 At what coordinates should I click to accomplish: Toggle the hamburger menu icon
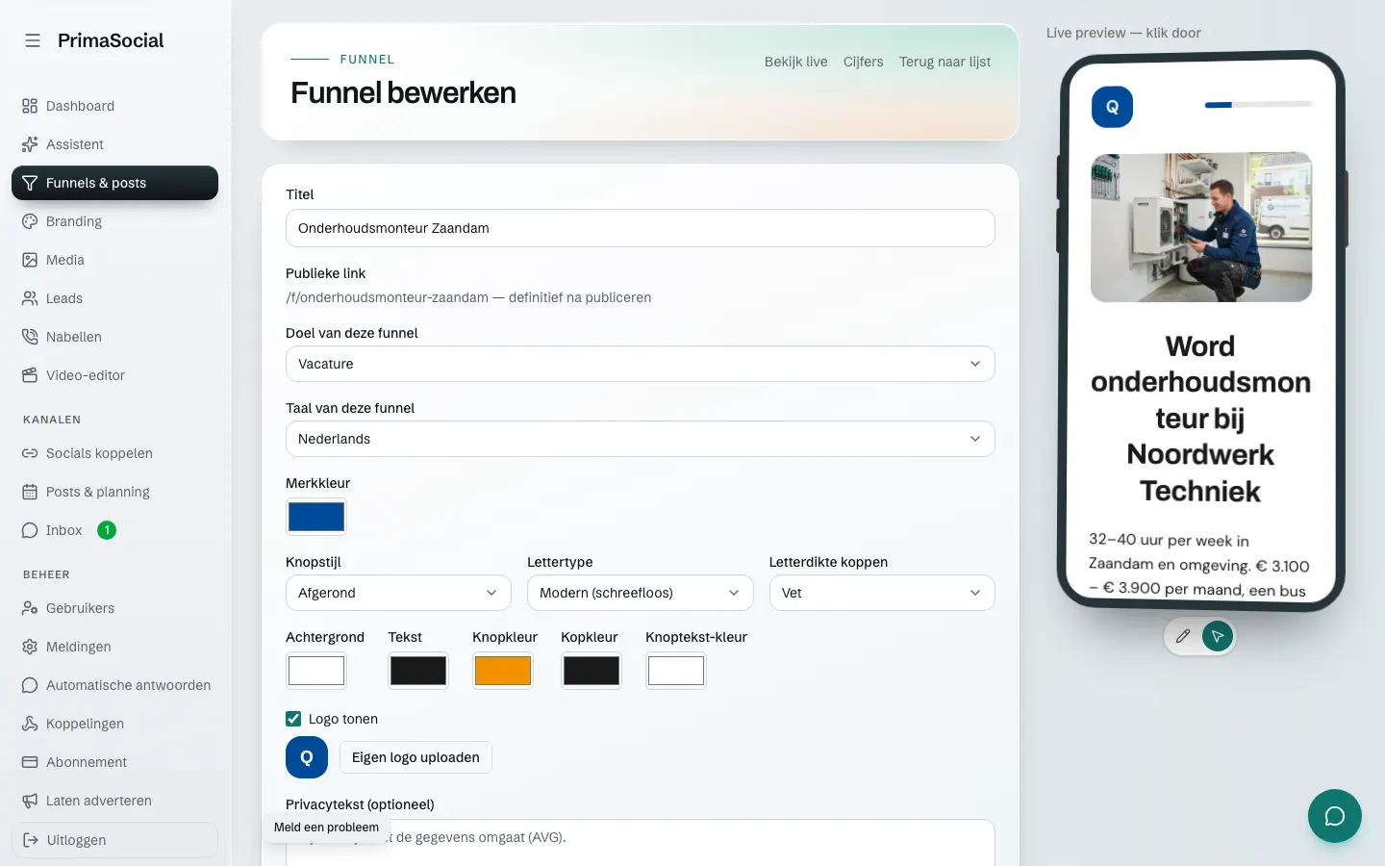coord(33,40)
